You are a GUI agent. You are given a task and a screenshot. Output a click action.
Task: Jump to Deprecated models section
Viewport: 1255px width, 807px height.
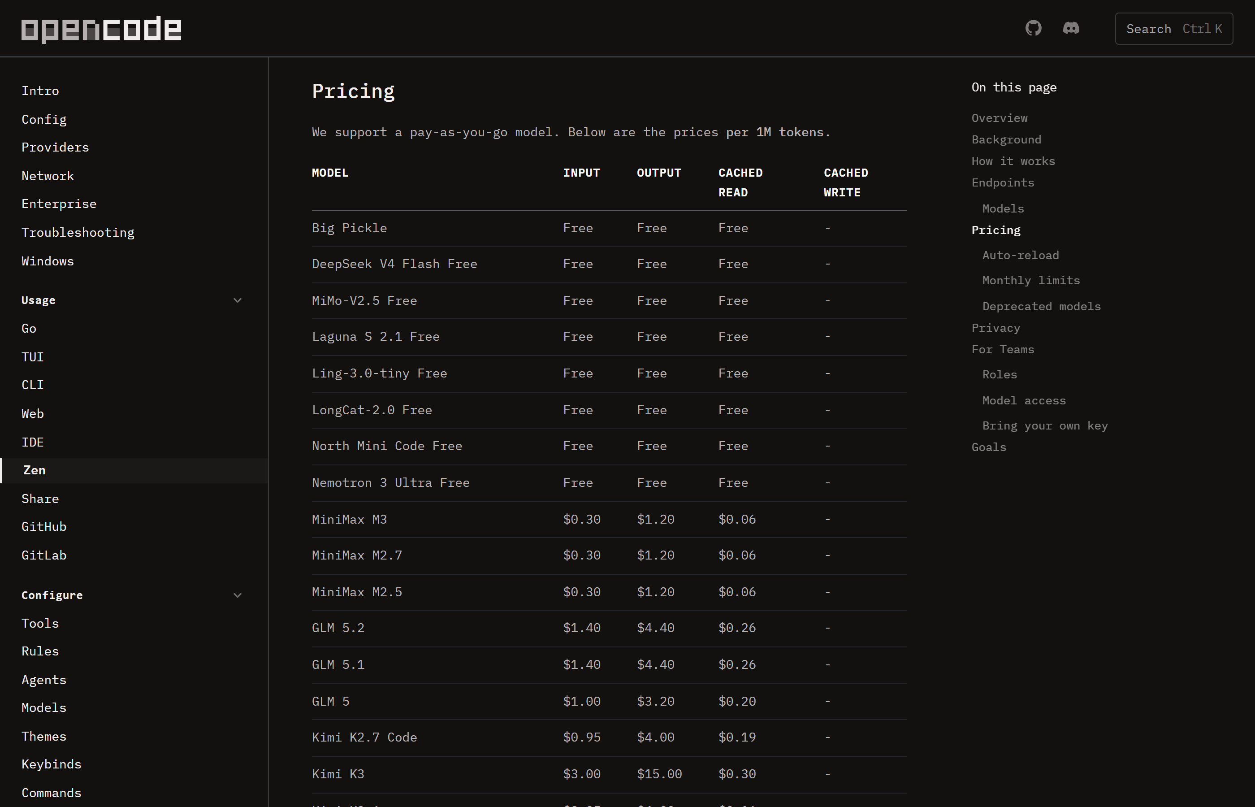click(x=1041, y=306)
